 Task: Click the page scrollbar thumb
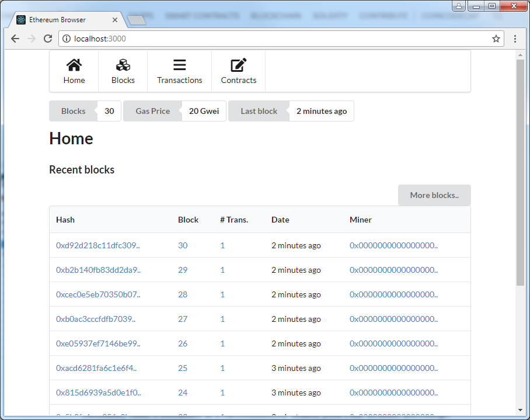click(x=520, y=172)
